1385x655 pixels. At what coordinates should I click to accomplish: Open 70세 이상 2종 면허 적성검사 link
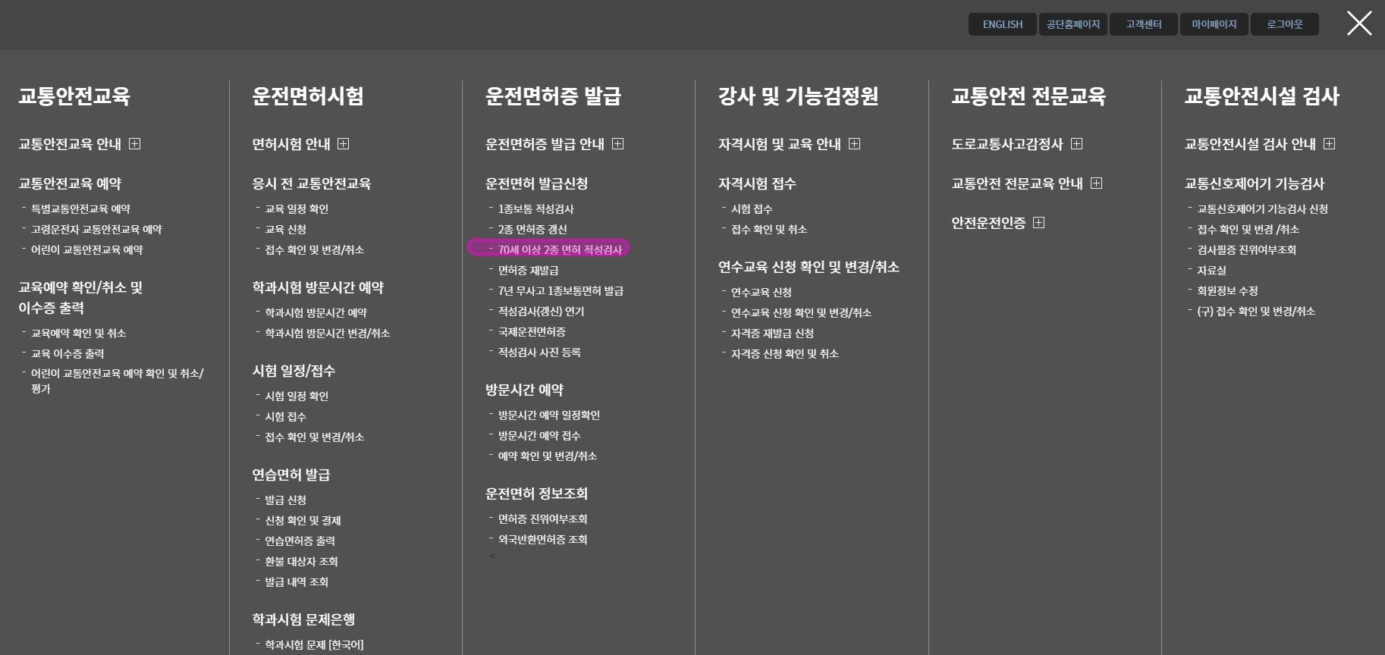coord(560,249)
